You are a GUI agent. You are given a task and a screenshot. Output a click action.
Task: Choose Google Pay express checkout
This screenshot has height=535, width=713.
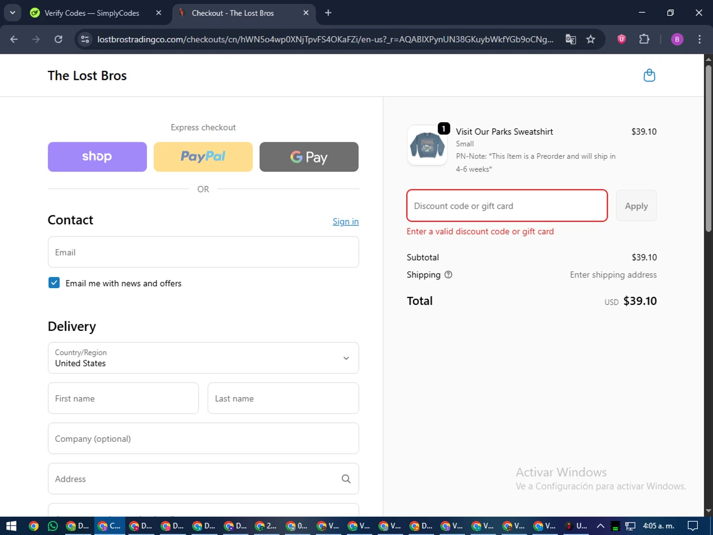[309, 157]
